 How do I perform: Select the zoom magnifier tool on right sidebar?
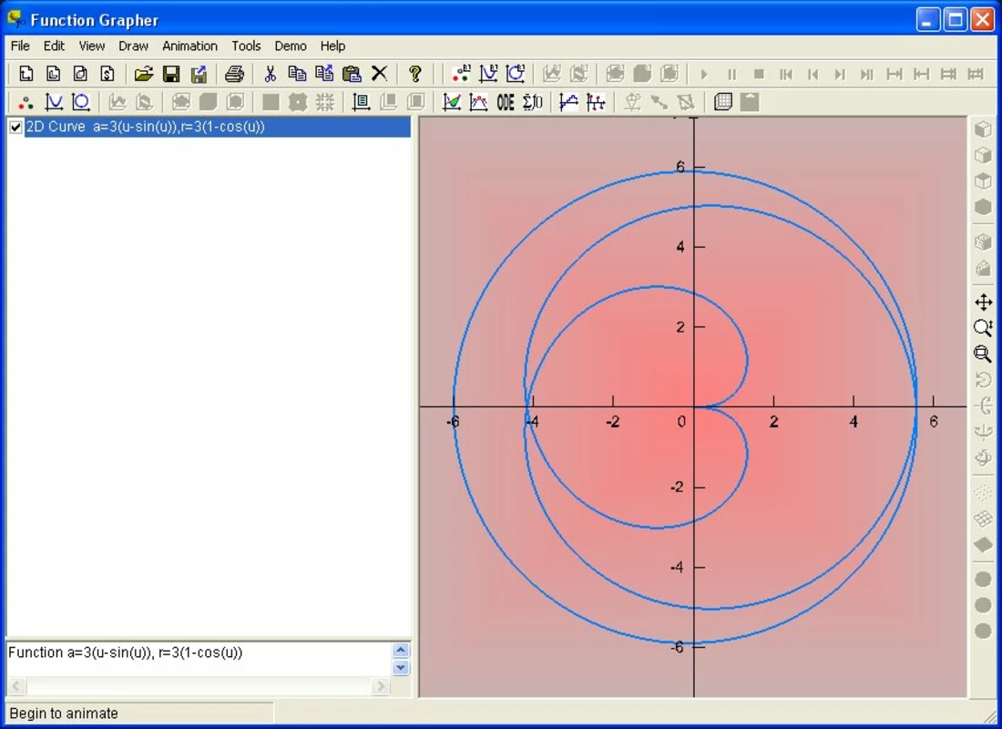(984, 328)
